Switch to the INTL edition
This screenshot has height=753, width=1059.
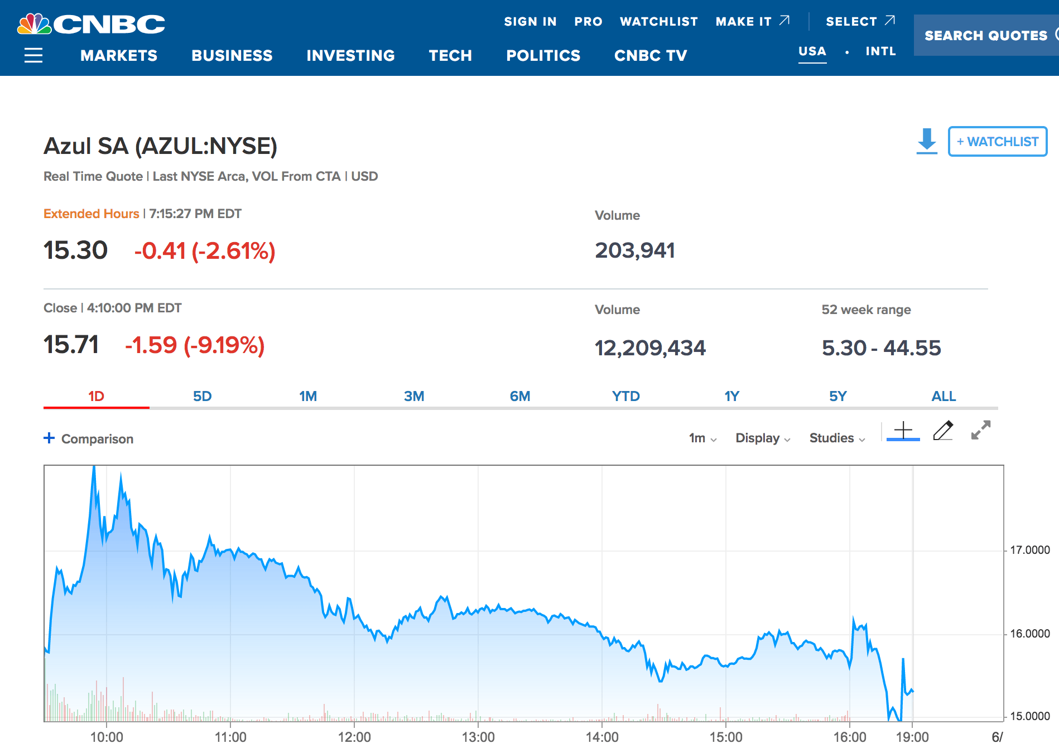coord(880,51)
